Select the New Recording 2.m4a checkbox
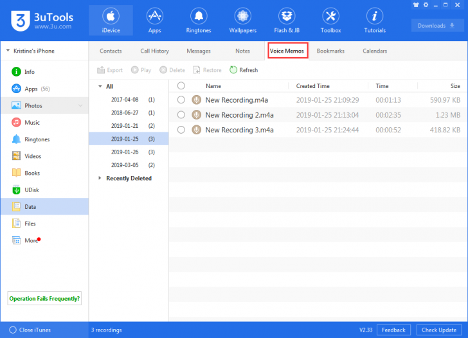The width and height of the screenshot is (468, 338). [x=181, y=115]
